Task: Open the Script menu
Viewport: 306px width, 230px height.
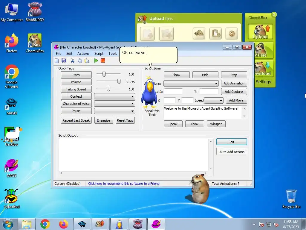Action: pos(99,54)
